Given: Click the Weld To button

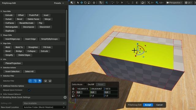Looking at the screenshot, I should [x=19, y=47].
